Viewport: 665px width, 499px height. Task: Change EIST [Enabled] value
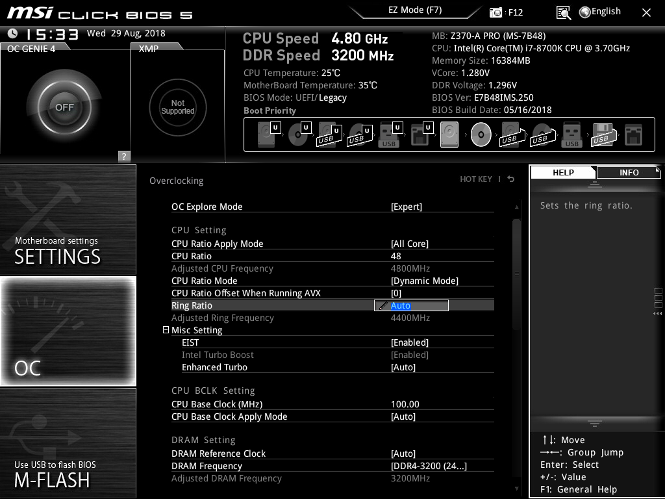coord(410,342)
